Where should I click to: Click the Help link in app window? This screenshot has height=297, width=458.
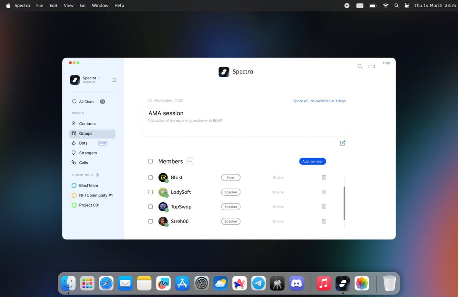coord(386,63)
